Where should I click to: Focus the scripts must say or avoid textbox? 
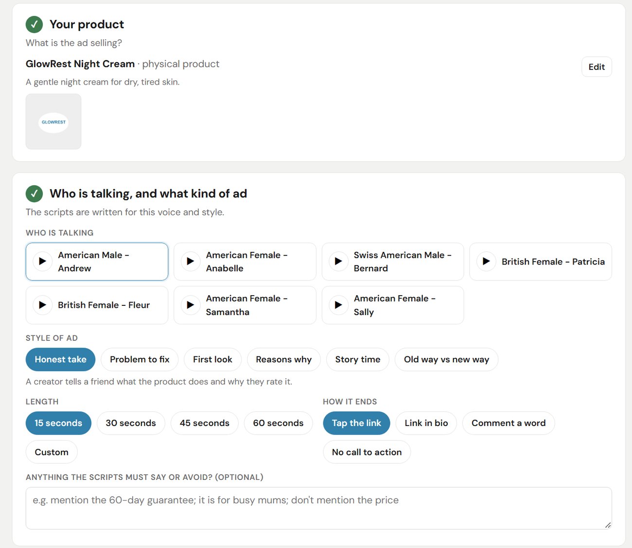point(319,508)
